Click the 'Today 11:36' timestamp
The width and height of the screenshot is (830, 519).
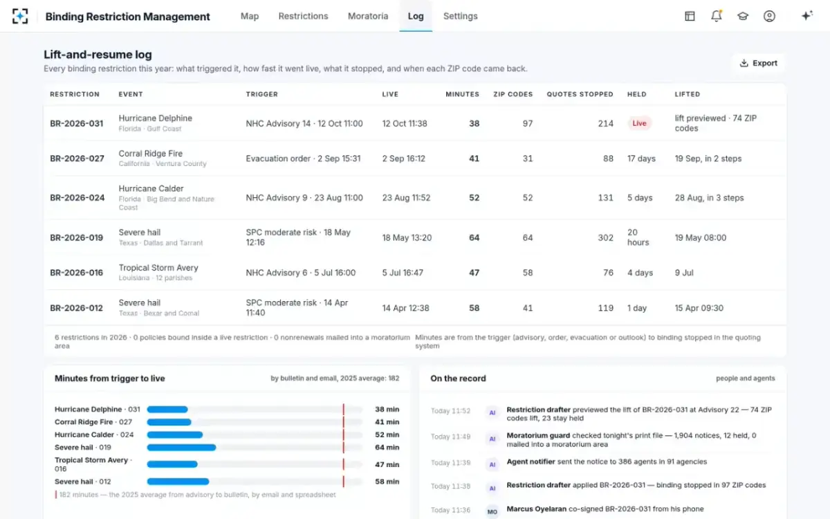[450, 510]
